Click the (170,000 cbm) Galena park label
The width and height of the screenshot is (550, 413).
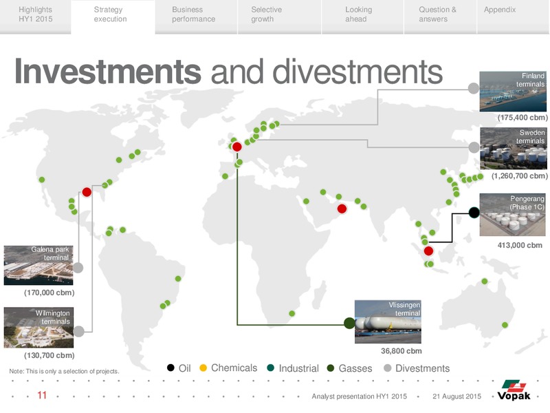tap(49, 293)
